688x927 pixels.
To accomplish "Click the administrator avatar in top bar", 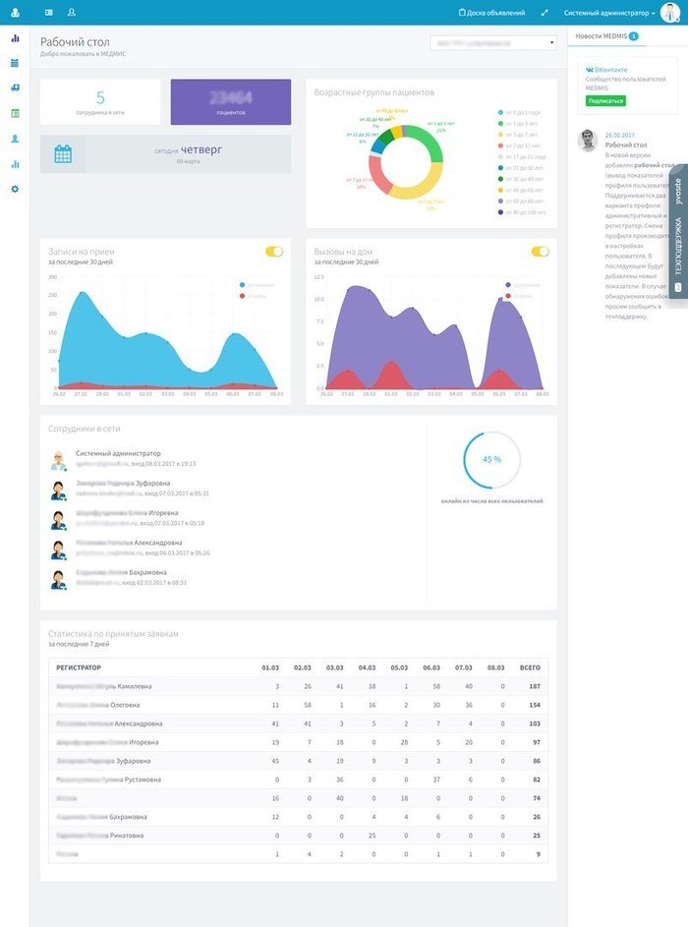I will (670, 13).
